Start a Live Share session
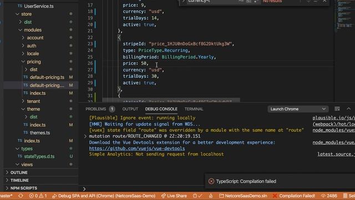This screenshot has width=355, height=200. point(174,196)
